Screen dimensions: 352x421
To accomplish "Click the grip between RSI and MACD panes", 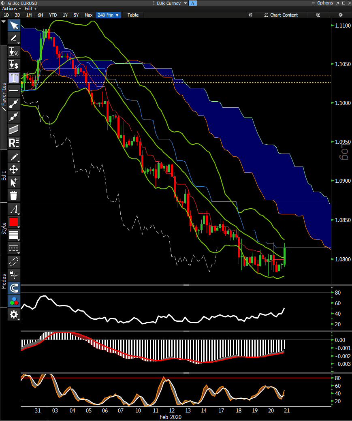I will [186, 331].
